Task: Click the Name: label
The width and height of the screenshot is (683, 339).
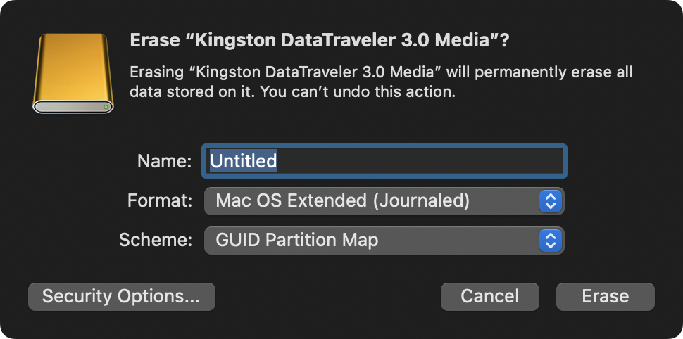Action: (x=165, y=162)
